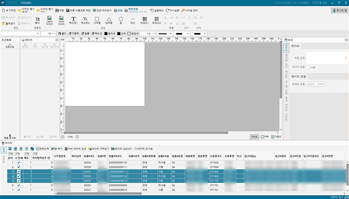The width and height of the screenshot is (349, 199).
Task: Choose the 원 circle shape tool
Action: click(121, 20)
